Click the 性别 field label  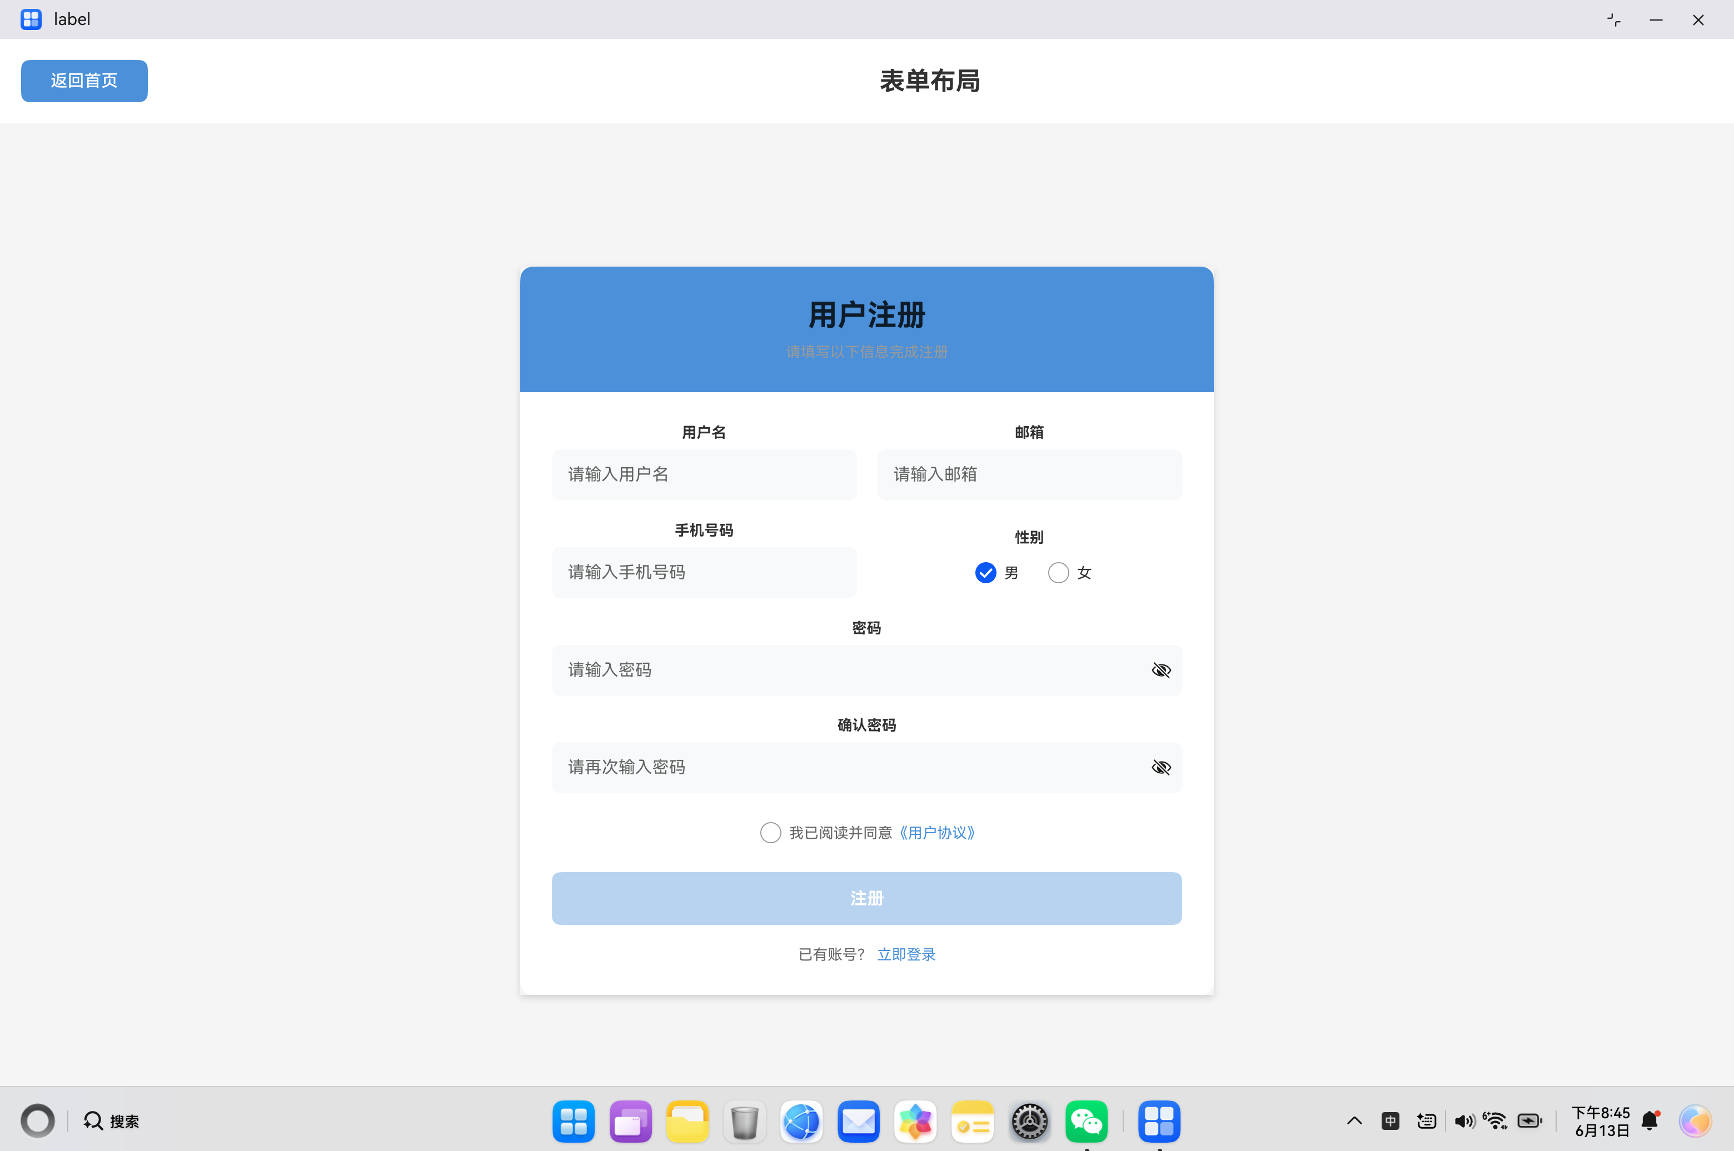point(1029,537)
